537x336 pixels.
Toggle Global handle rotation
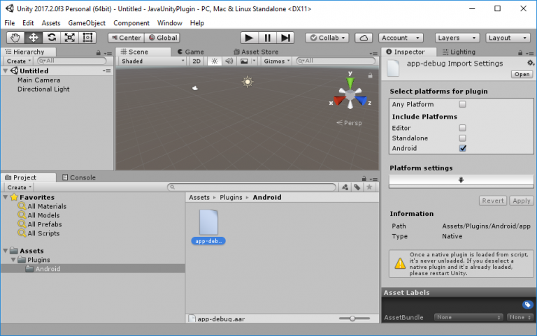pyautogui.click(x=163, y=38)
